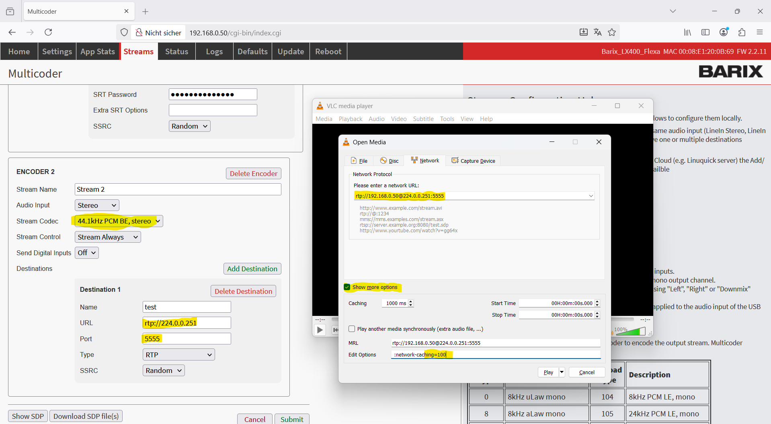The width and height of the screenshot is (771, 424).
Task: Expand the Stream Codec dropdown
Action: tap(119, 221)
